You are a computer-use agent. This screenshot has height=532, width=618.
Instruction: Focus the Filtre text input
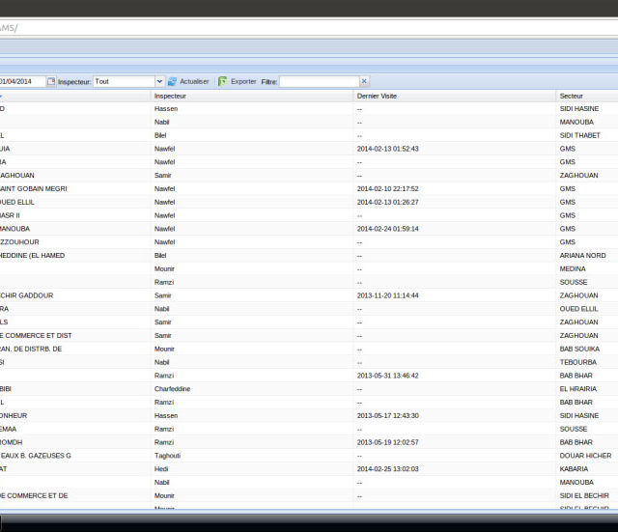point(319,82)
